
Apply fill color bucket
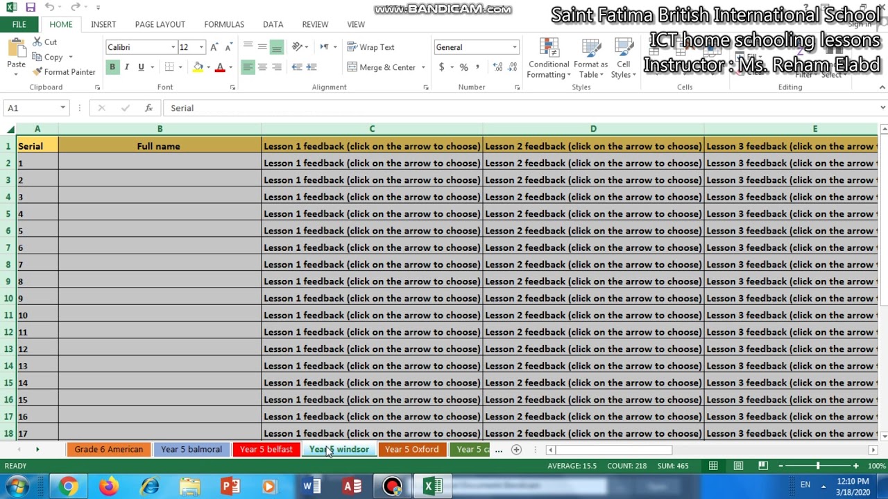[198, 67]
